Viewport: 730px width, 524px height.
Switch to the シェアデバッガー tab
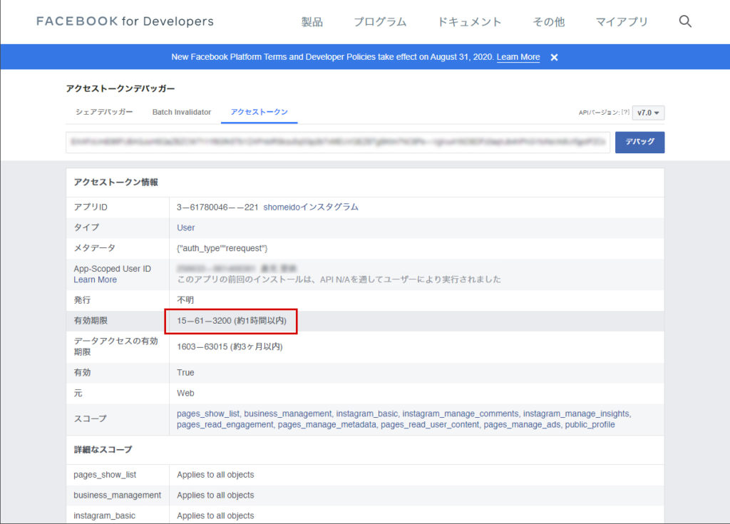(104, 112)
